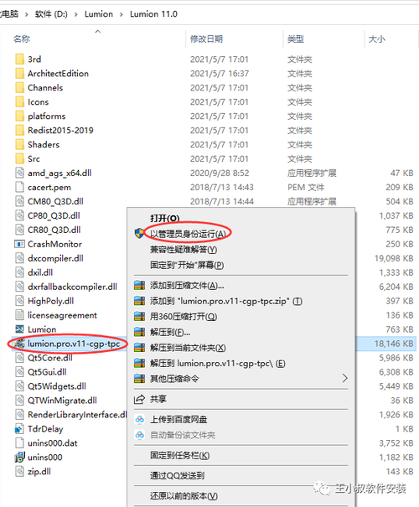Click the Lumion application icon
Viewport: 419px width, 507px height.
pos(19,329)
